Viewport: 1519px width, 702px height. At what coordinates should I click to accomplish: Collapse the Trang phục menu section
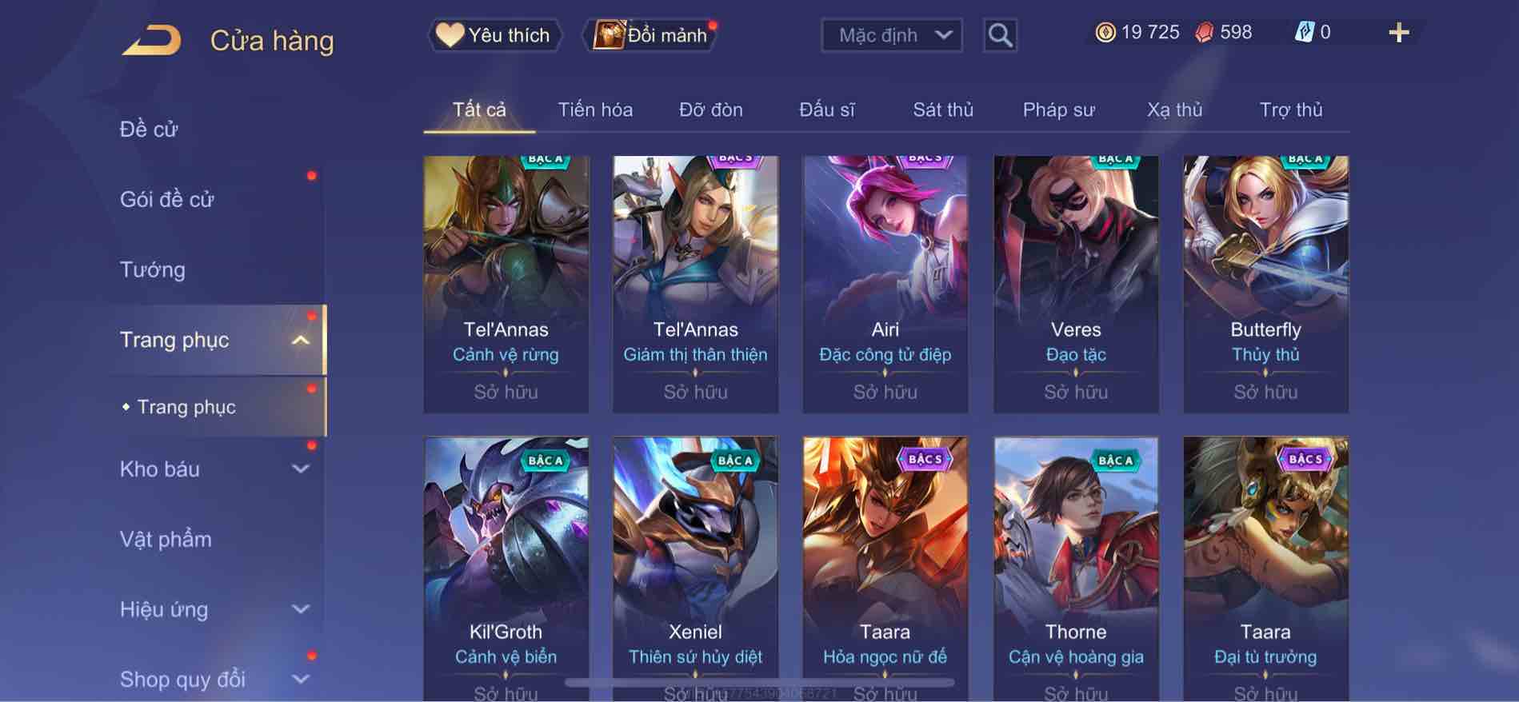(x=300, y=341)
